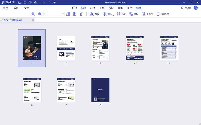The image size is (201, 125).
Task: Select page 5 thumbnail
Action: tap(169, 48)
